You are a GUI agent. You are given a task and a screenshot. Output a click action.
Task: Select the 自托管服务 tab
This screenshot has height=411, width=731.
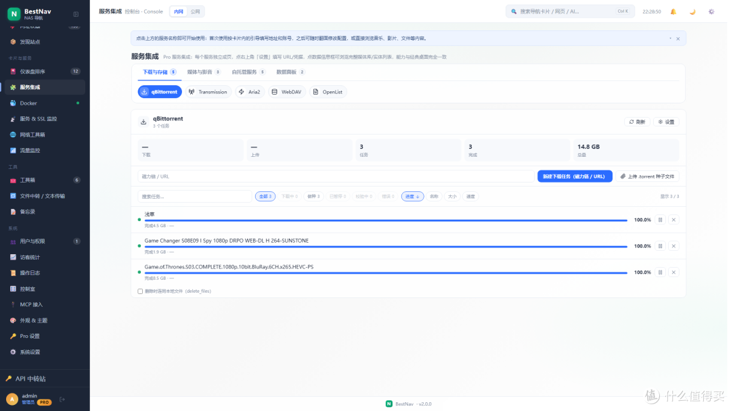coord(248,72)
